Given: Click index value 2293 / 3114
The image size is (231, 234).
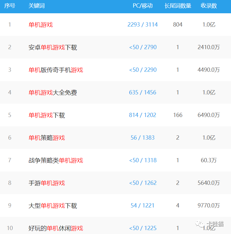Looking at the screenshot, I should coord(143,25).
